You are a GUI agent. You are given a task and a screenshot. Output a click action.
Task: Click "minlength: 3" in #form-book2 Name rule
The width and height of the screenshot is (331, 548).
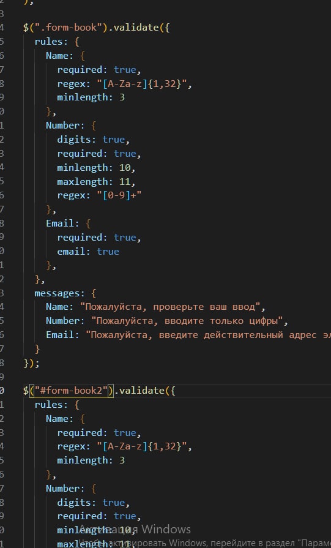[91, 460]
